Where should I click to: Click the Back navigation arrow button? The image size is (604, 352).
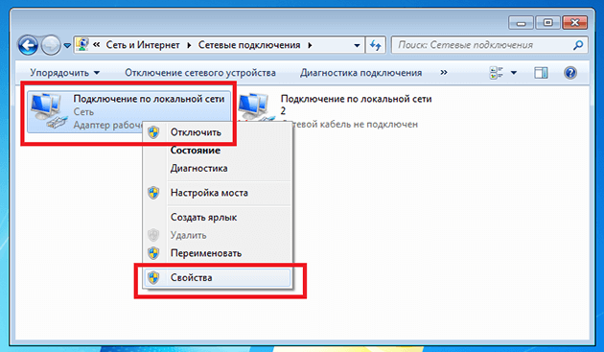click(28, 45)
